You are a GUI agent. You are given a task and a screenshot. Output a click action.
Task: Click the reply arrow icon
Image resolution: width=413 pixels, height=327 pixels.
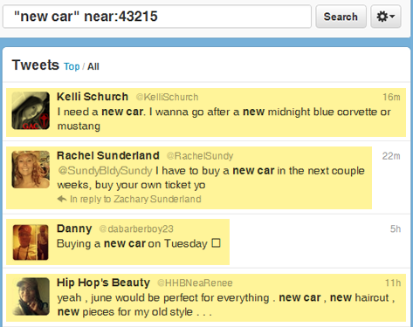[62, 199]
